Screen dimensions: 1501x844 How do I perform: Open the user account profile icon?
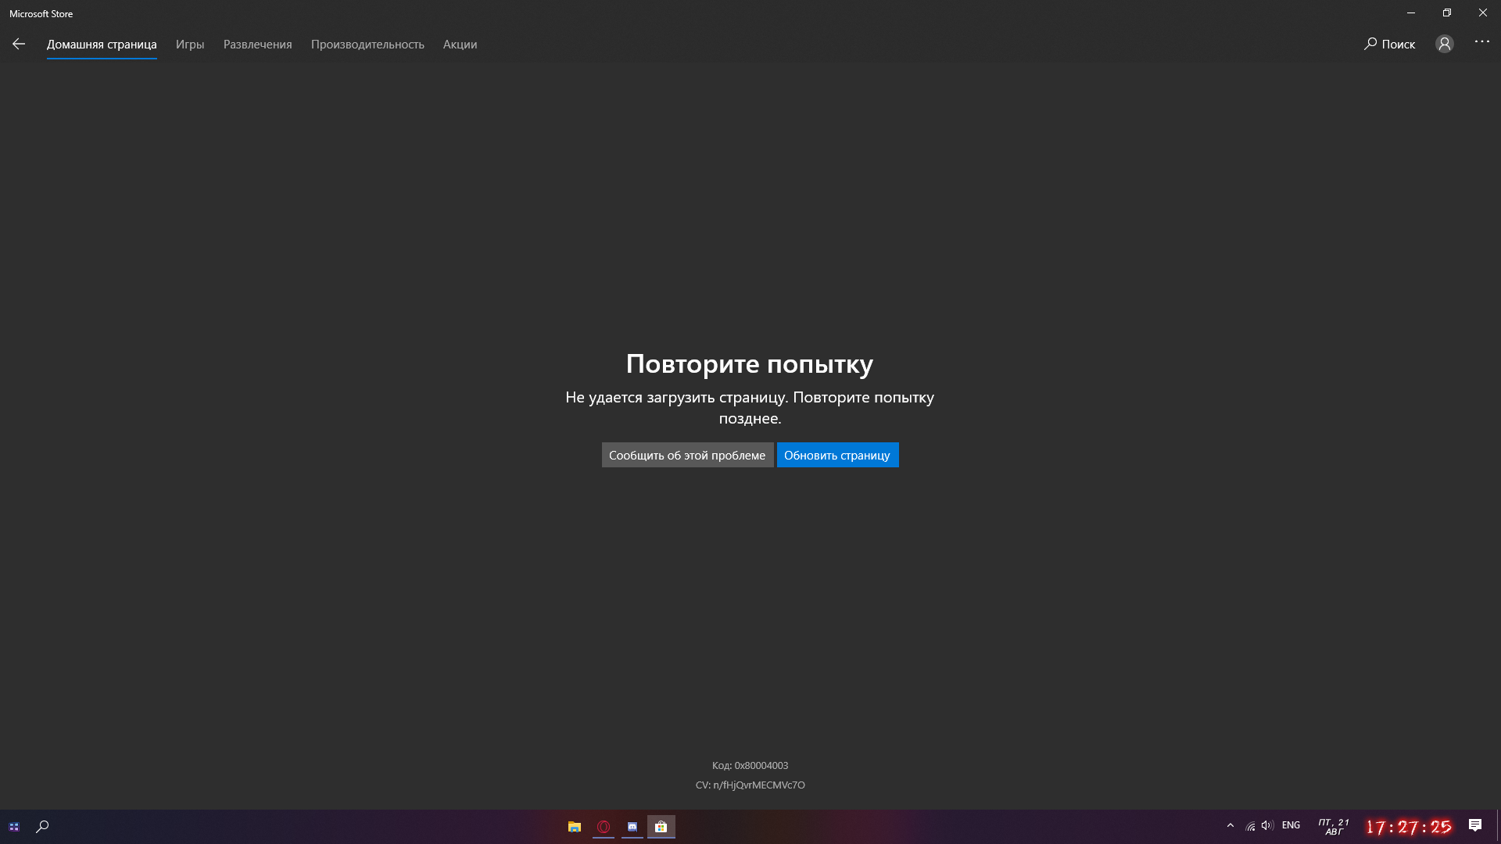pyautogui.click(x=1444, y=45)
